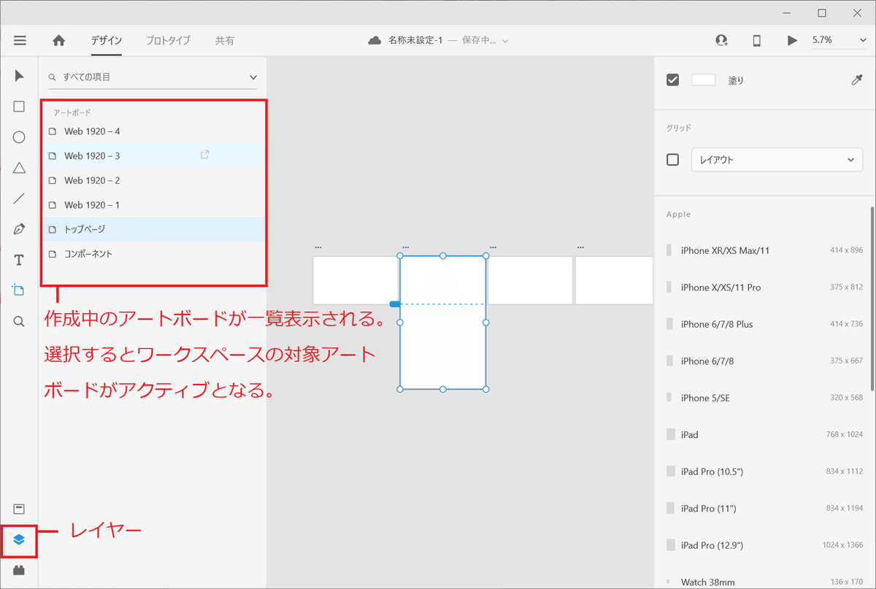Image resolution: width=876 pixels, height=589 pixels.
Task: Select the Zoom magnifier tool
Action: [x=19, y=321]
